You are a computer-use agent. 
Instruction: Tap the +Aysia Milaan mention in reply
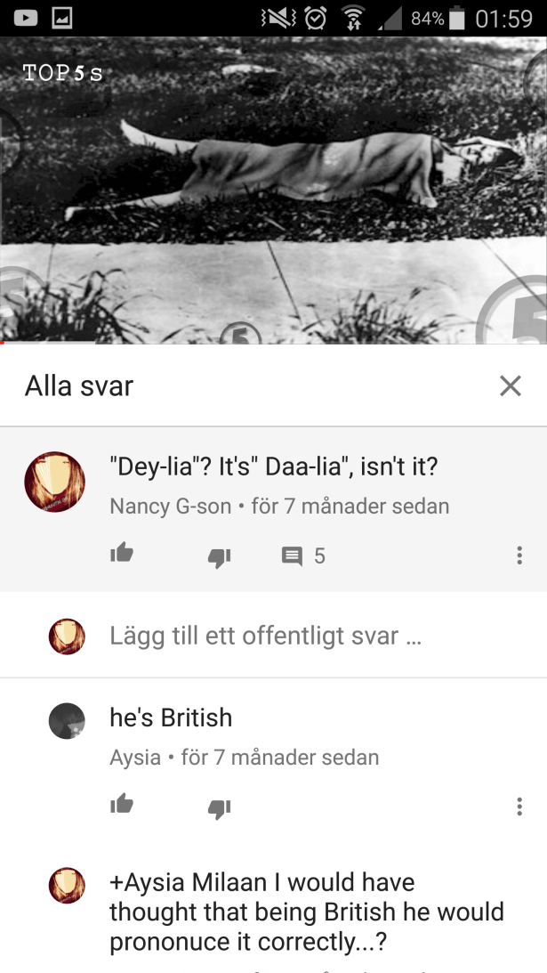click(188, 882)
